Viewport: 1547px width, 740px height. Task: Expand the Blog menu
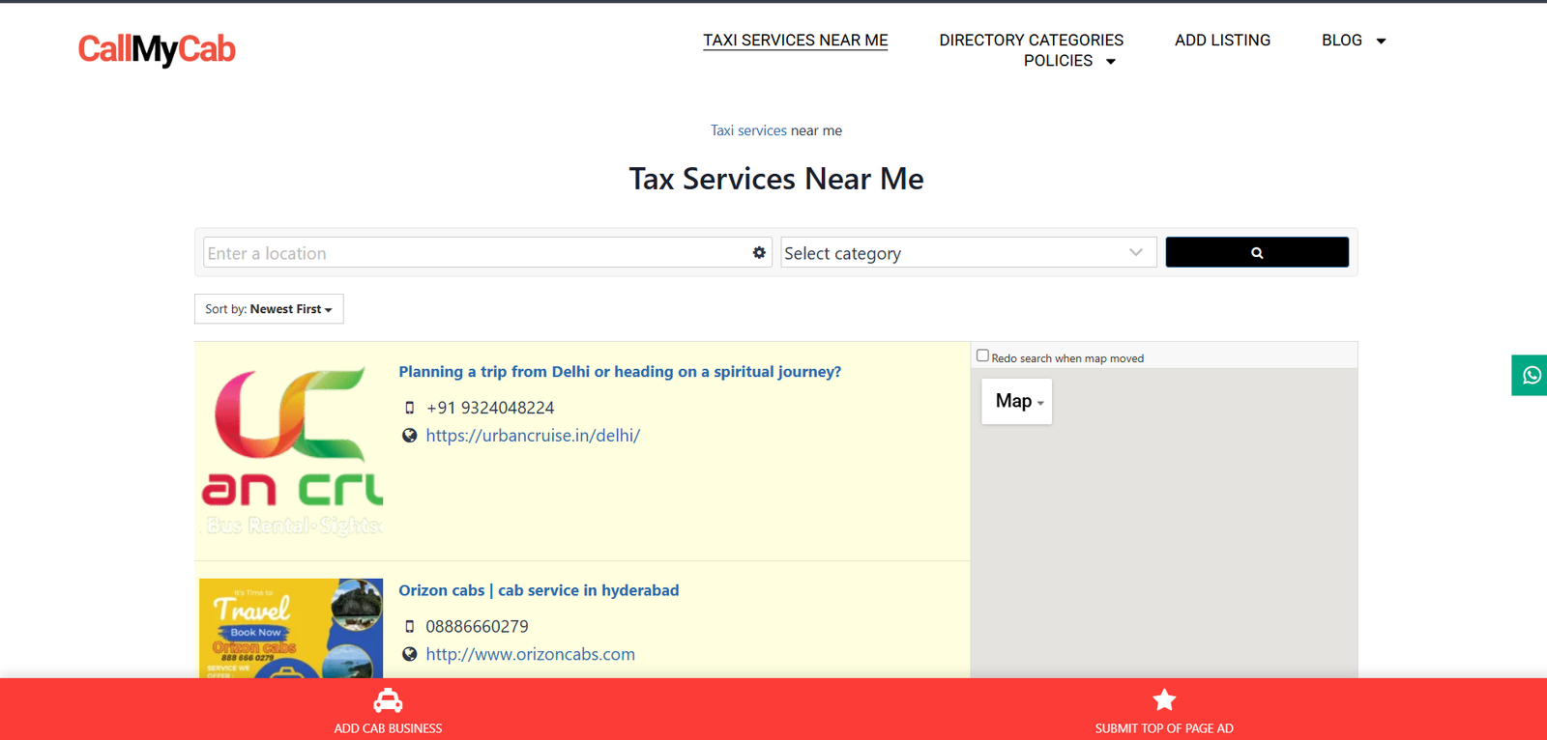(1353, 41)
